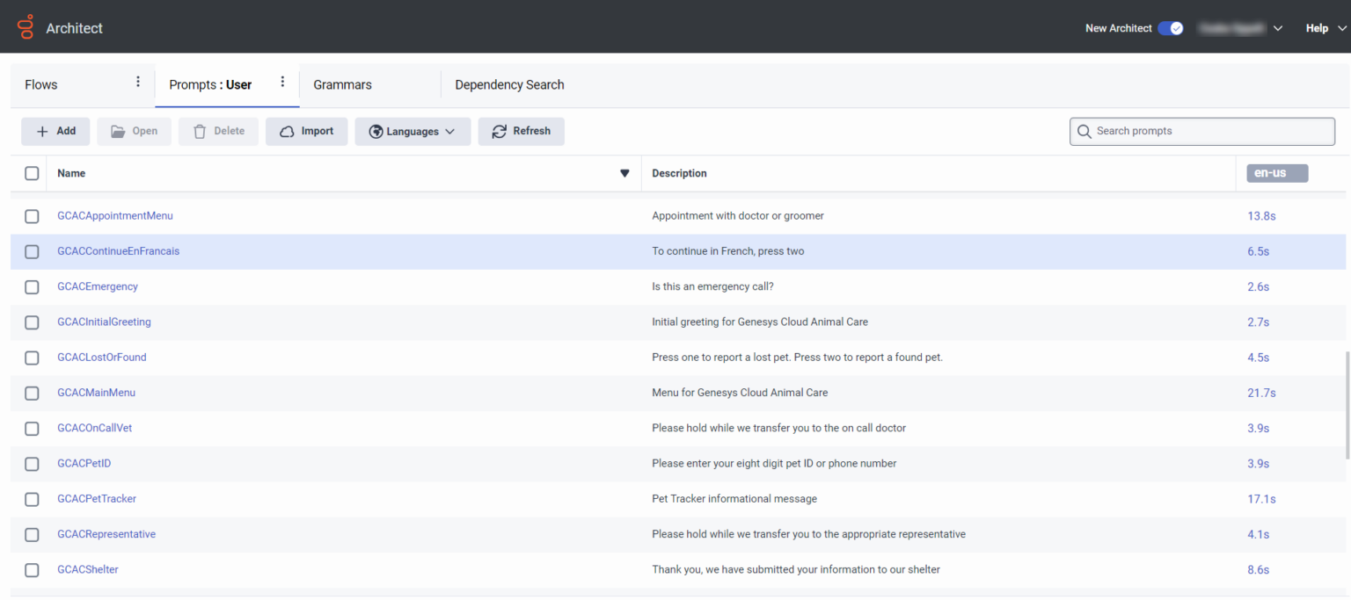Check the select-all checkbox in the table header
Screen dimensions: 1351x600
(32, 173)
